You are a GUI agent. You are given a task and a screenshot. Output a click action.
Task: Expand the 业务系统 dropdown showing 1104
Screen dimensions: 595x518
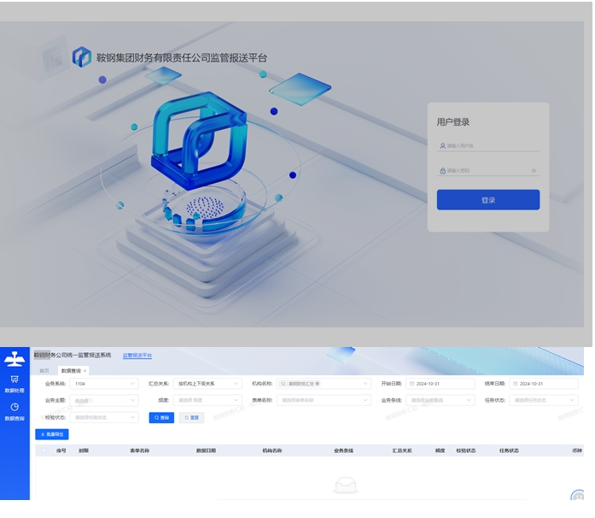[105, 384]
